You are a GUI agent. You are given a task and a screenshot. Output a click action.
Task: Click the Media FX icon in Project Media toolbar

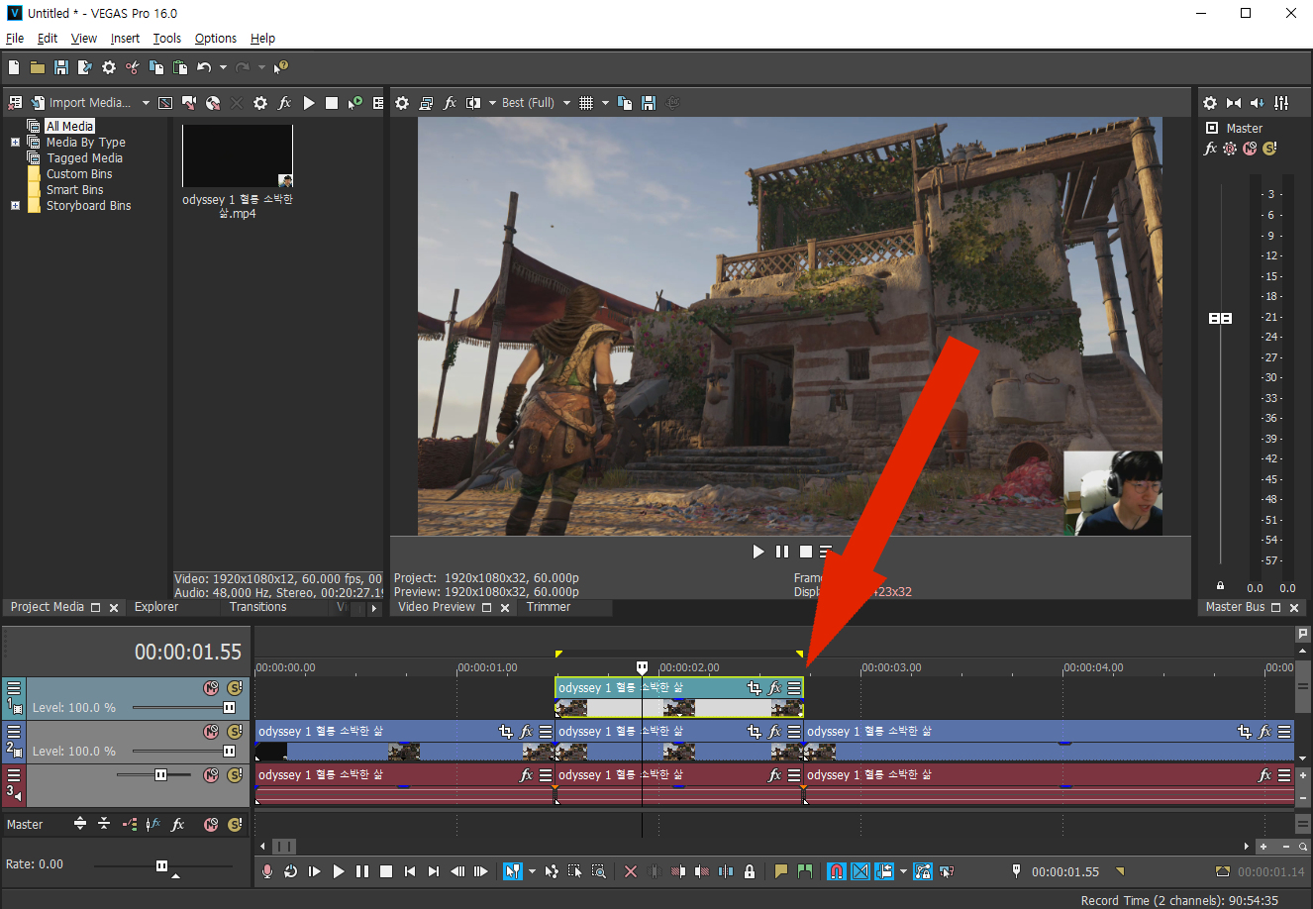coord(284,103)
